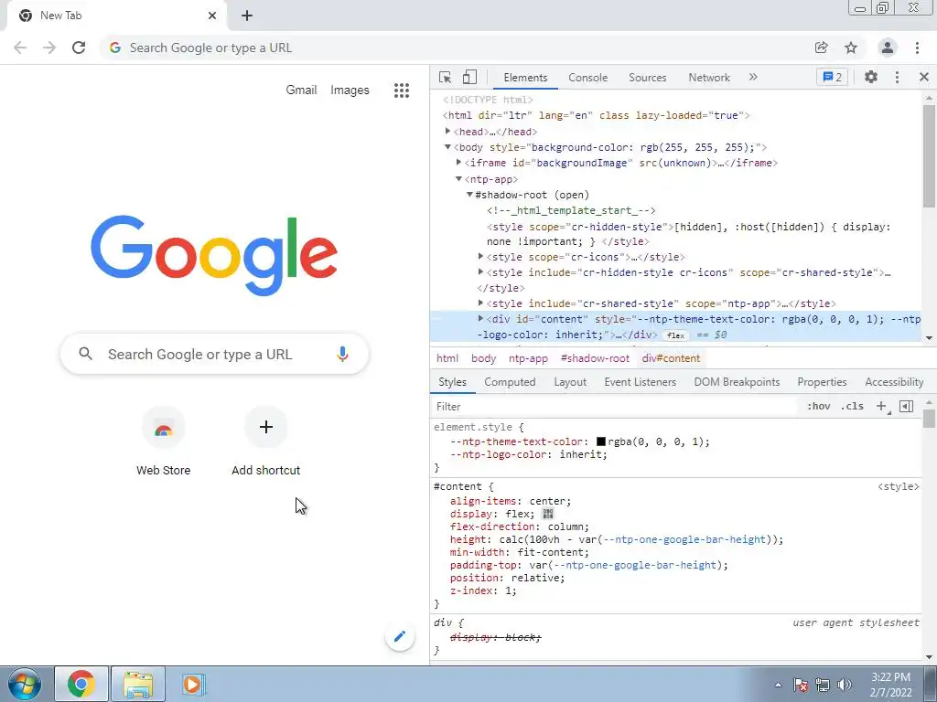Viewport: 937px width, 702px height.
Task: Open DevTools settings gear
Action: click(871, 77)
